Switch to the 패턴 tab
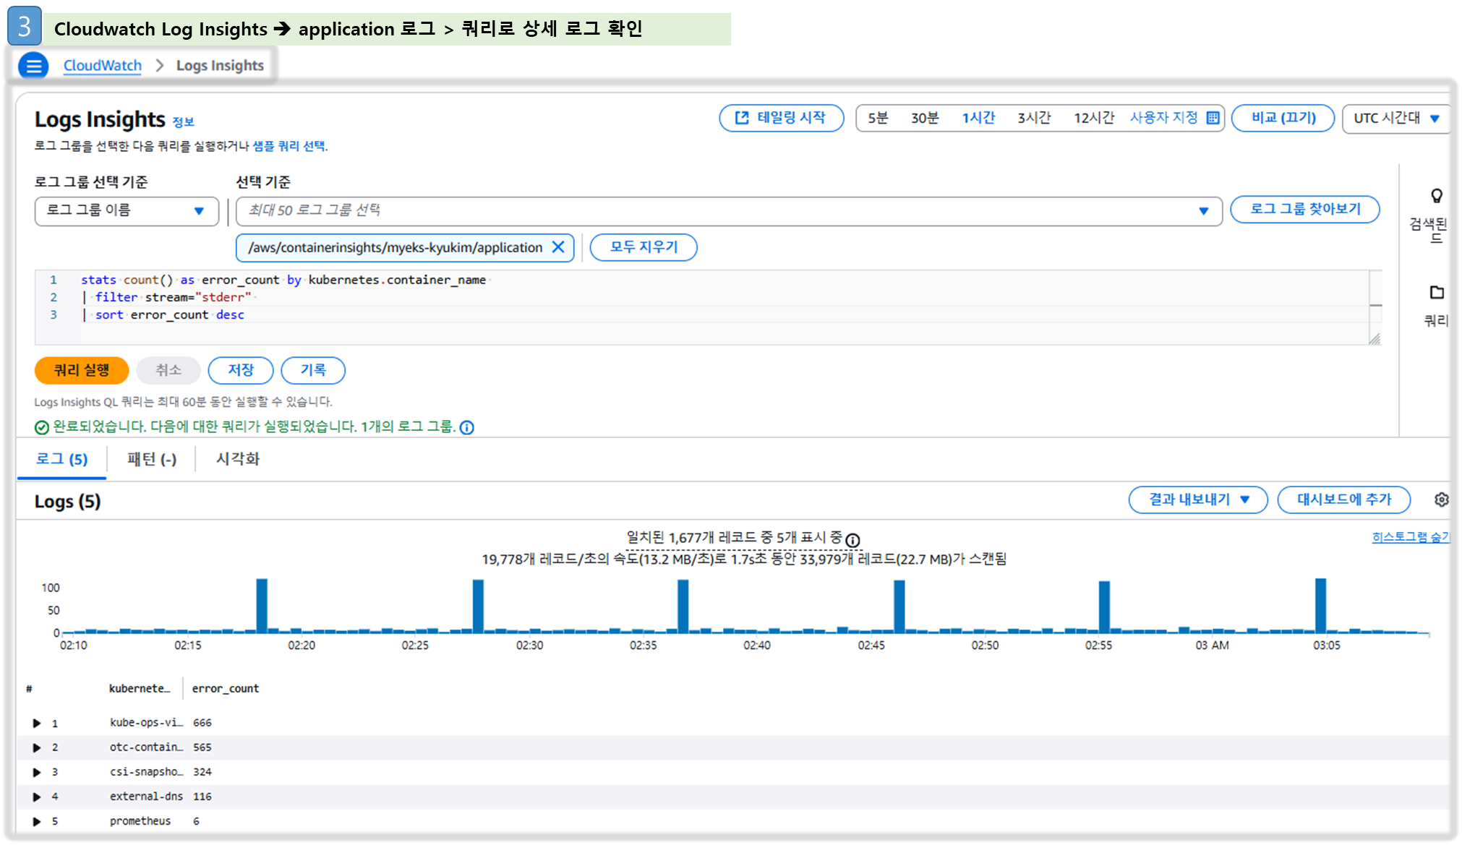 151,459
